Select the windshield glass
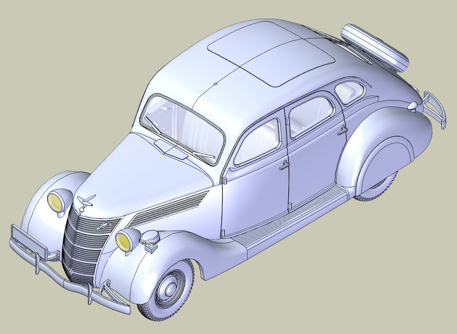The height and width of the screenshot is (334, 457). point(183,130)
